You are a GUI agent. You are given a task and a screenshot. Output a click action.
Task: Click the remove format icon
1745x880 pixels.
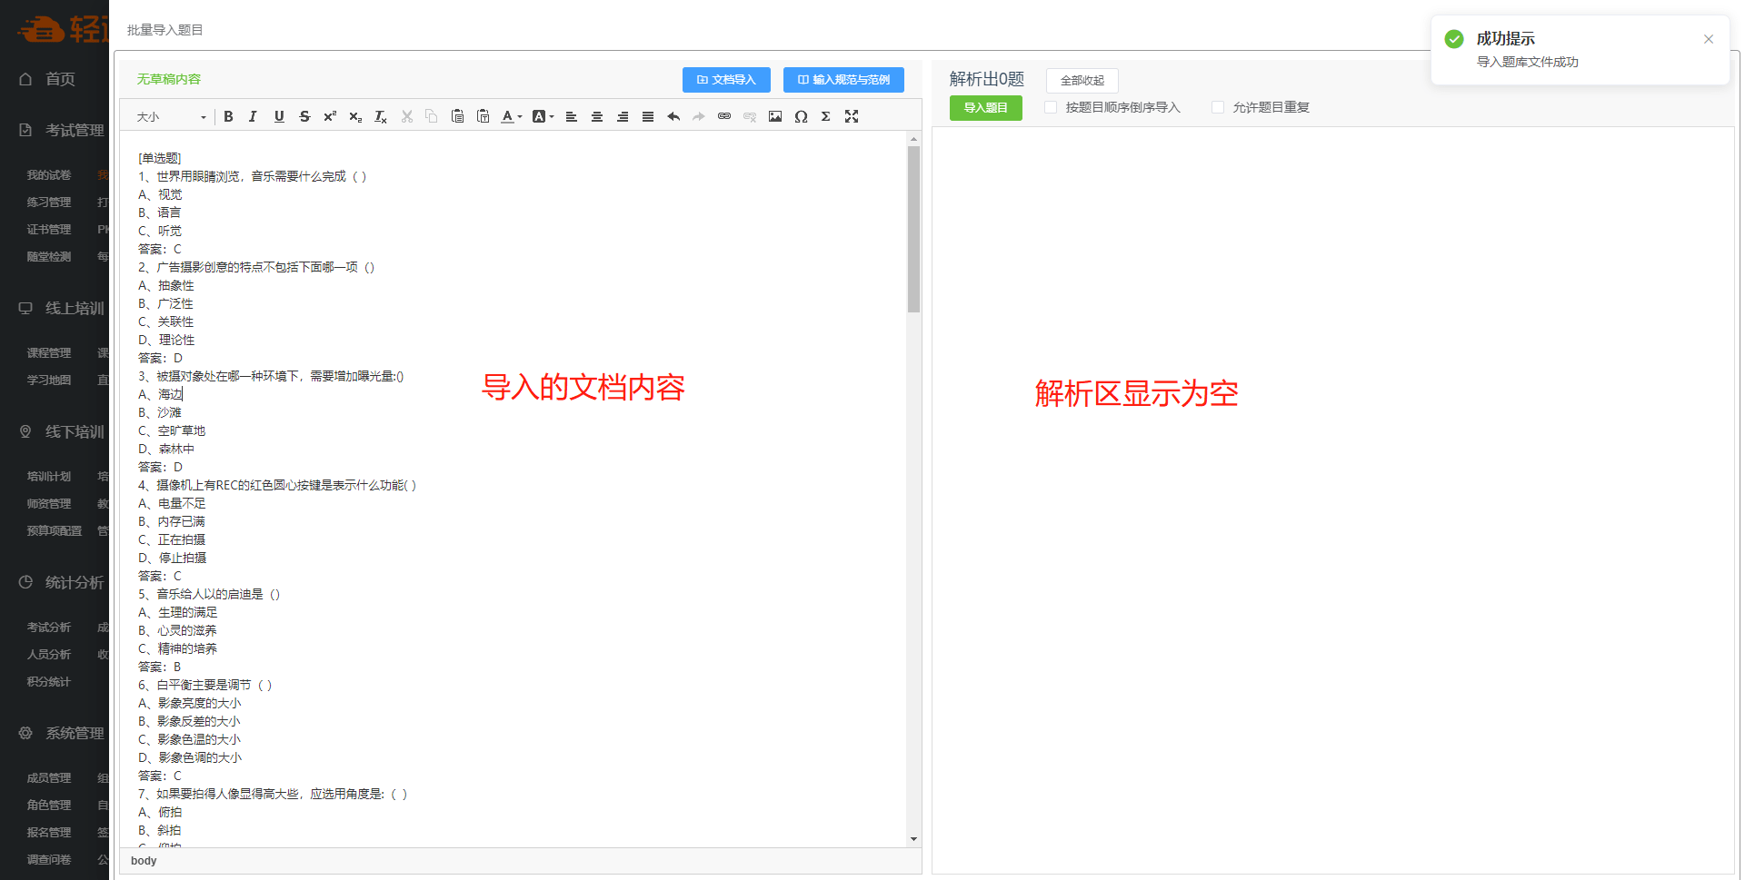(381, 116)
